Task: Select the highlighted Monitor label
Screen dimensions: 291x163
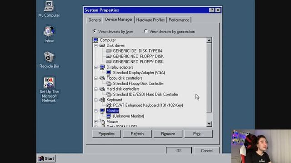Action: (113, 110)
